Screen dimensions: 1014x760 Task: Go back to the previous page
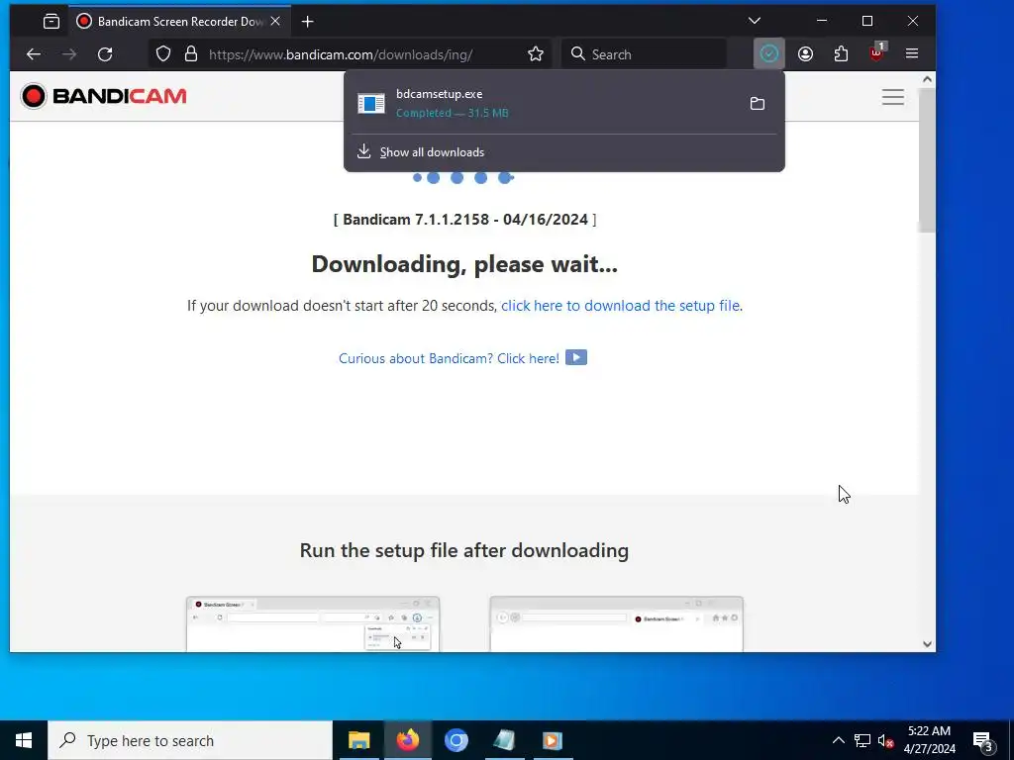tap(34, 54)
